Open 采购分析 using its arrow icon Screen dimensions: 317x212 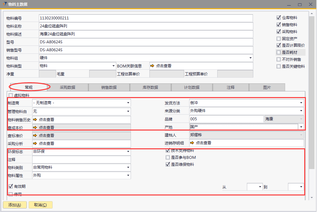tap(35, 144)
